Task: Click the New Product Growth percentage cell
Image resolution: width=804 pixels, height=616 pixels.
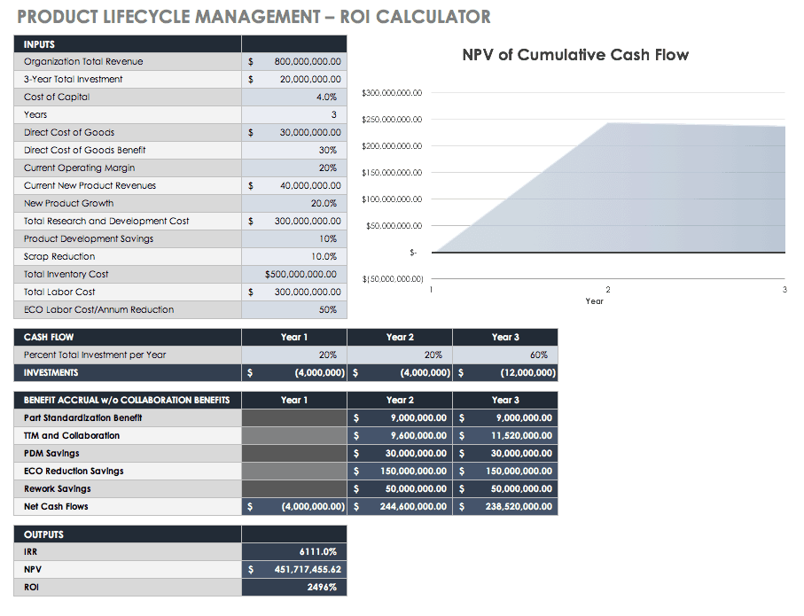Action: pos(294,204)
